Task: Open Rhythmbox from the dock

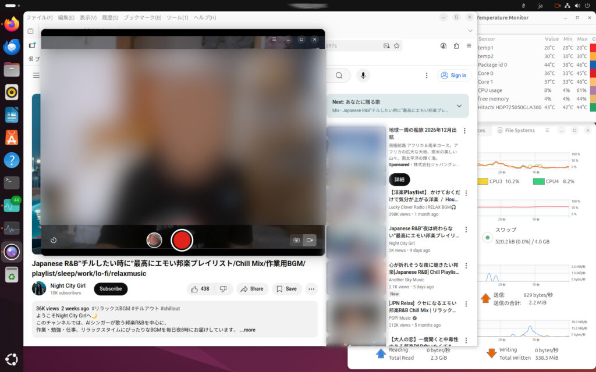Action: pos(12,92)
